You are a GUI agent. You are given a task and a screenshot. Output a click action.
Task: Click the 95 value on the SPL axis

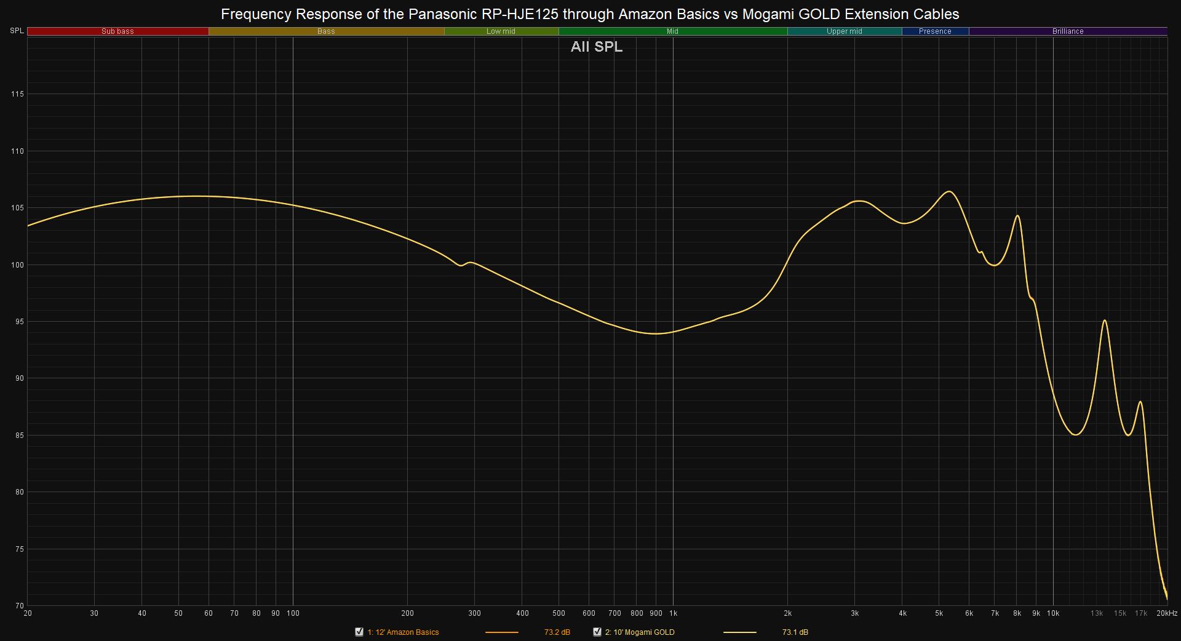pos(20,322)
